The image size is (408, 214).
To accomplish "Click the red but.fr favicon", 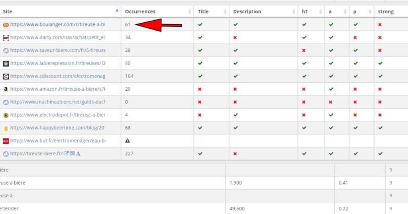I will 6,141.
